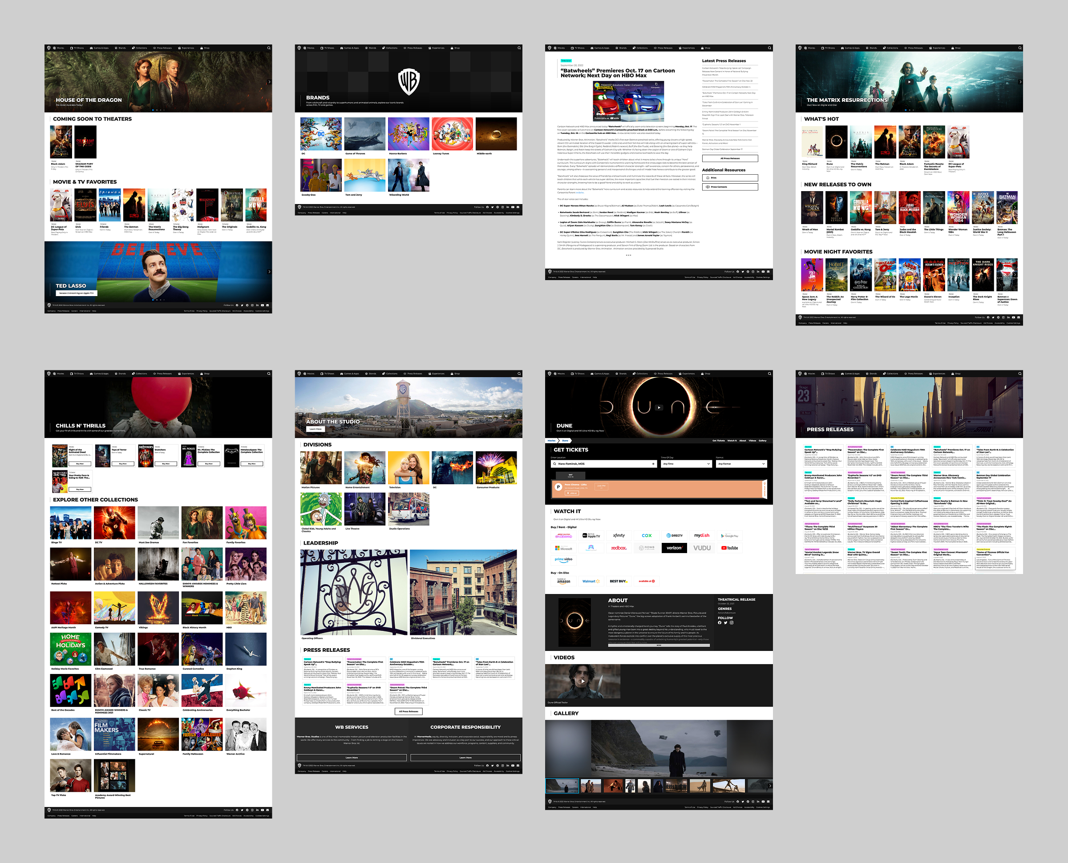Image resolution: width=1068 pixels, height=863 pixels.
Task: Click Learn More under WB Services
Action: 352,758
